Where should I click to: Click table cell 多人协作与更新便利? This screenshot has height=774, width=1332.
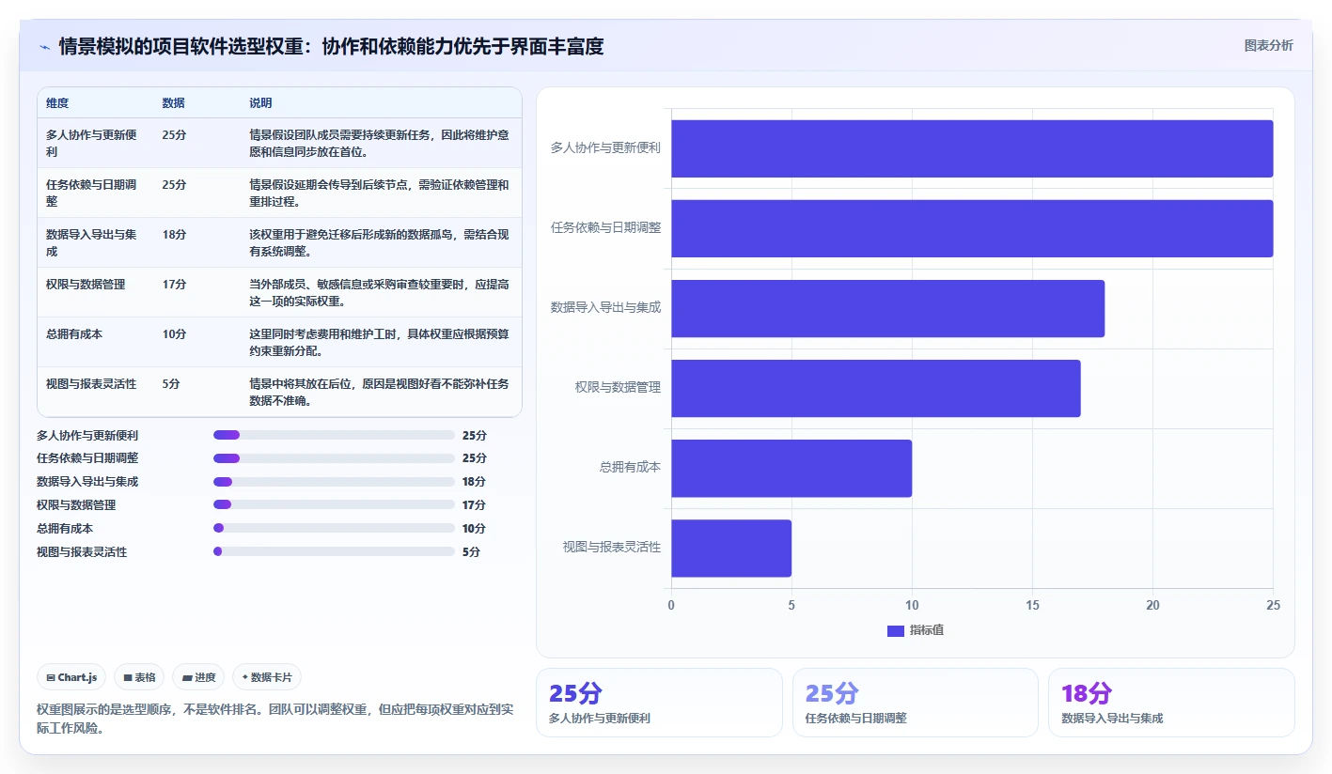point(92,143)
